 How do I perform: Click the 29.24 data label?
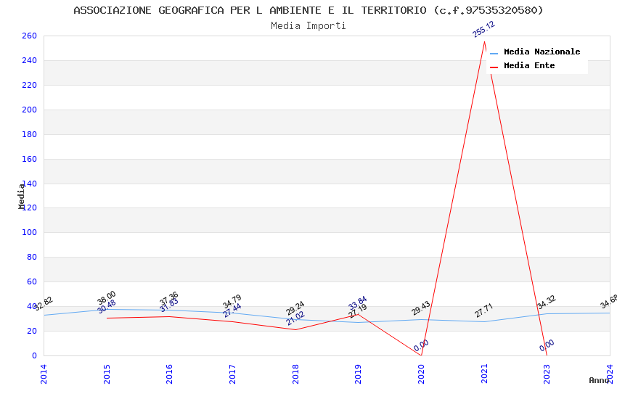point(295,308)
